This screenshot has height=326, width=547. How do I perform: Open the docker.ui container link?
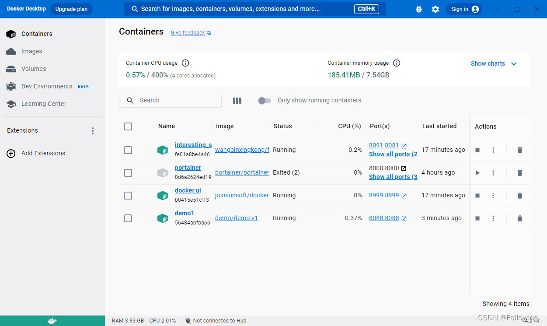[188, 191]
